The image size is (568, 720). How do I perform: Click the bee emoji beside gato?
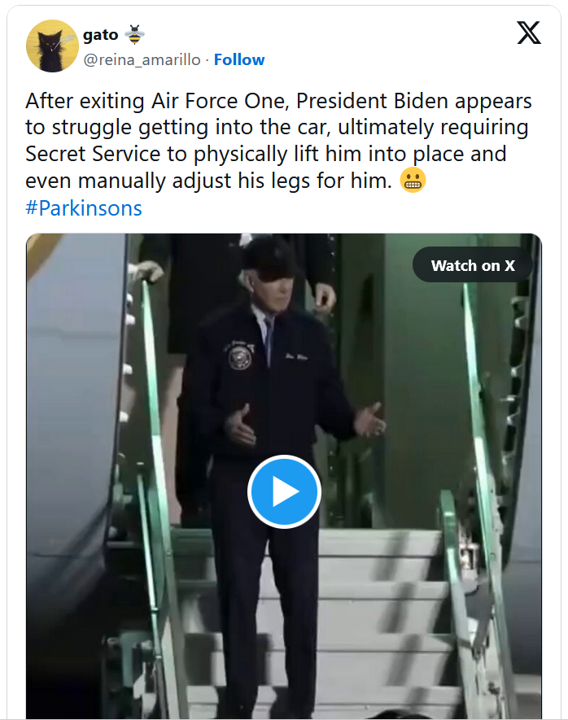134,34
